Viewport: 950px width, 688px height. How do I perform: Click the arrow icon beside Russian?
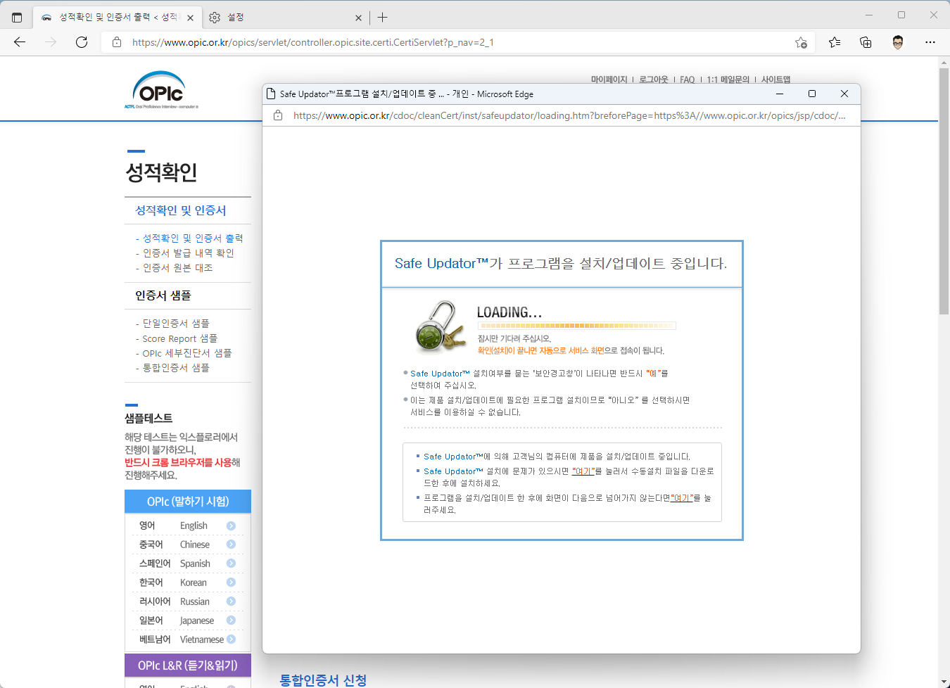click(231, 601)
